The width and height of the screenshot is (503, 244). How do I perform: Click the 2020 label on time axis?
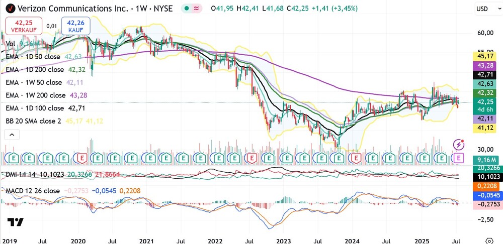[x=78, y=240]
